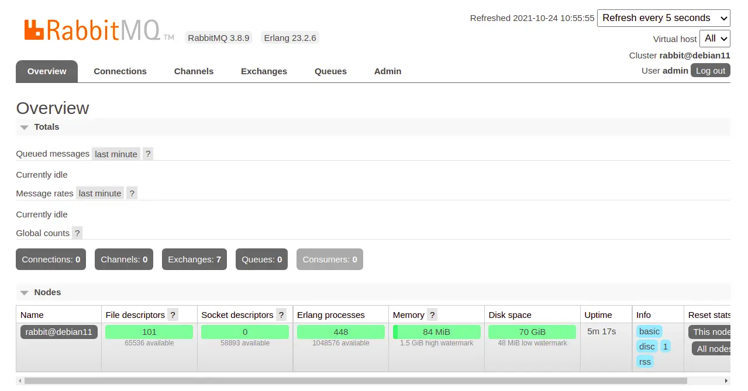Image resolution: width=748 pixels, height=391 pixels.
Task: Click the Erlang processes 448 usage bar
Action: pos(341,332)
